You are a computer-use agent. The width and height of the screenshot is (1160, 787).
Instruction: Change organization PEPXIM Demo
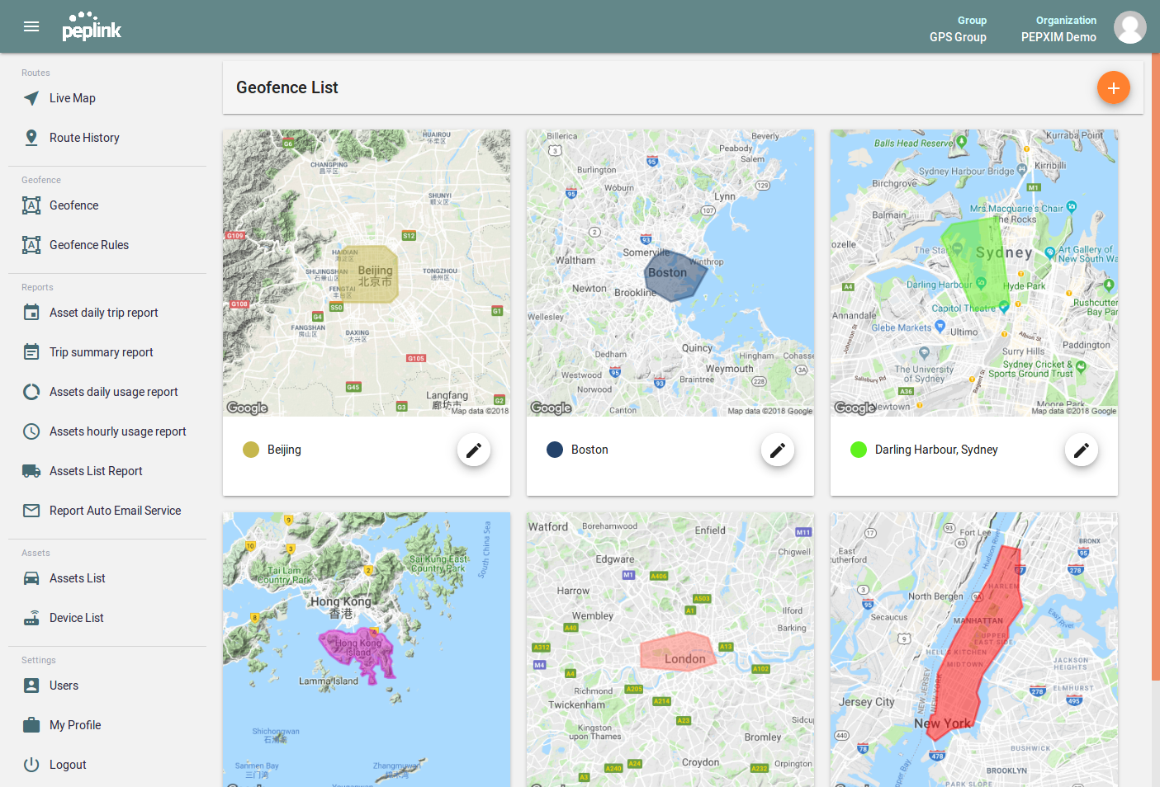point(1058,29)
